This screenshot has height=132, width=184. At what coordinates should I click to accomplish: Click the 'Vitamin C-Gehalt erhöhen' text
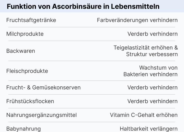tap(144, 115)
